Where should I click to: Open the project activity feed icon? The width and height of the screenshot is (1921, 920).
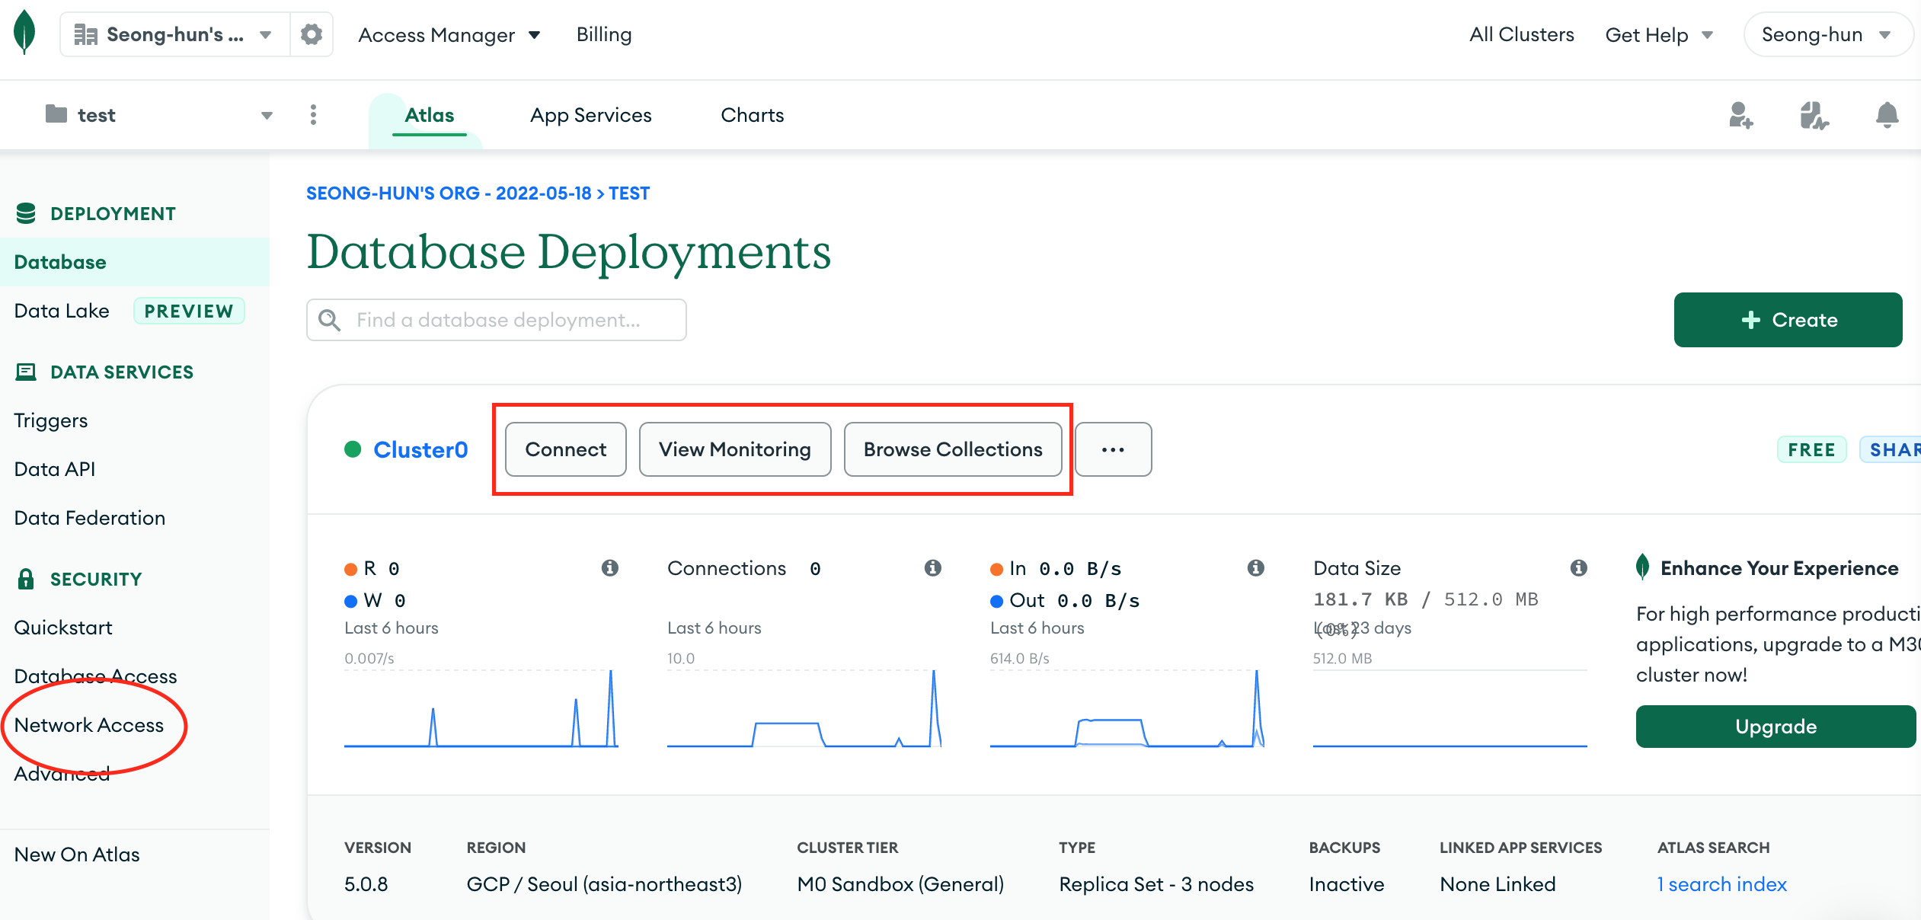point(1814,115)
